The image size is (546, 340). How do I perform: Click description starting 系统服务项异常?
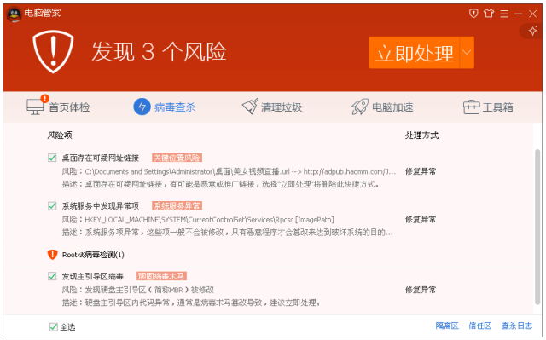pyautogui.click(x=239, y=233)
